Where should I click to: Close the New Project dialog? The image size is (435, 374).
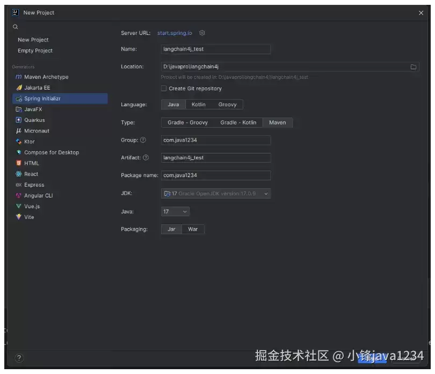pyautogui.click(x=421, y=13)
